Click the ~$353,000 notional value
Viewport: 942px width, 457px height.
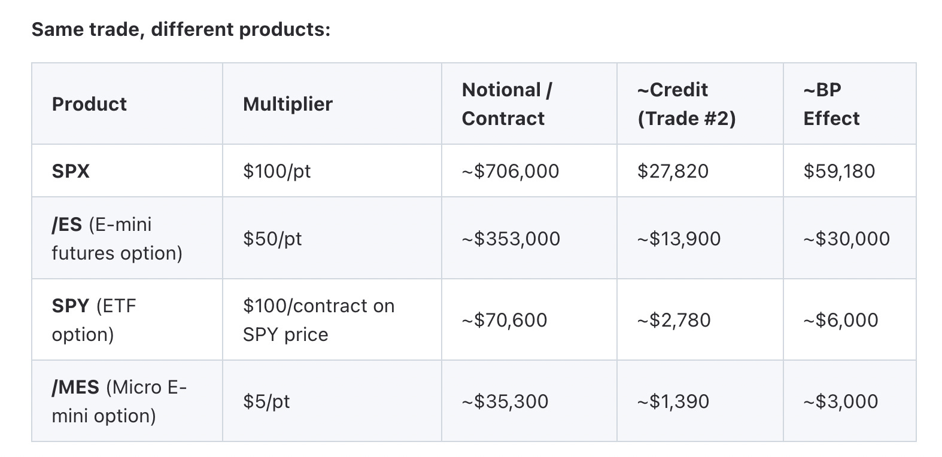point(510,239)
